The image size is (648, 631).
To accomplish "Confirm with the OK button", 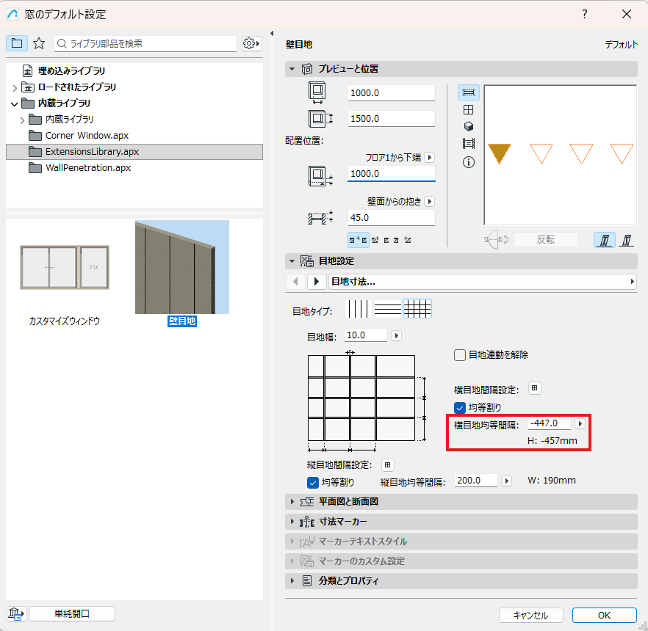I will (604, 616).
